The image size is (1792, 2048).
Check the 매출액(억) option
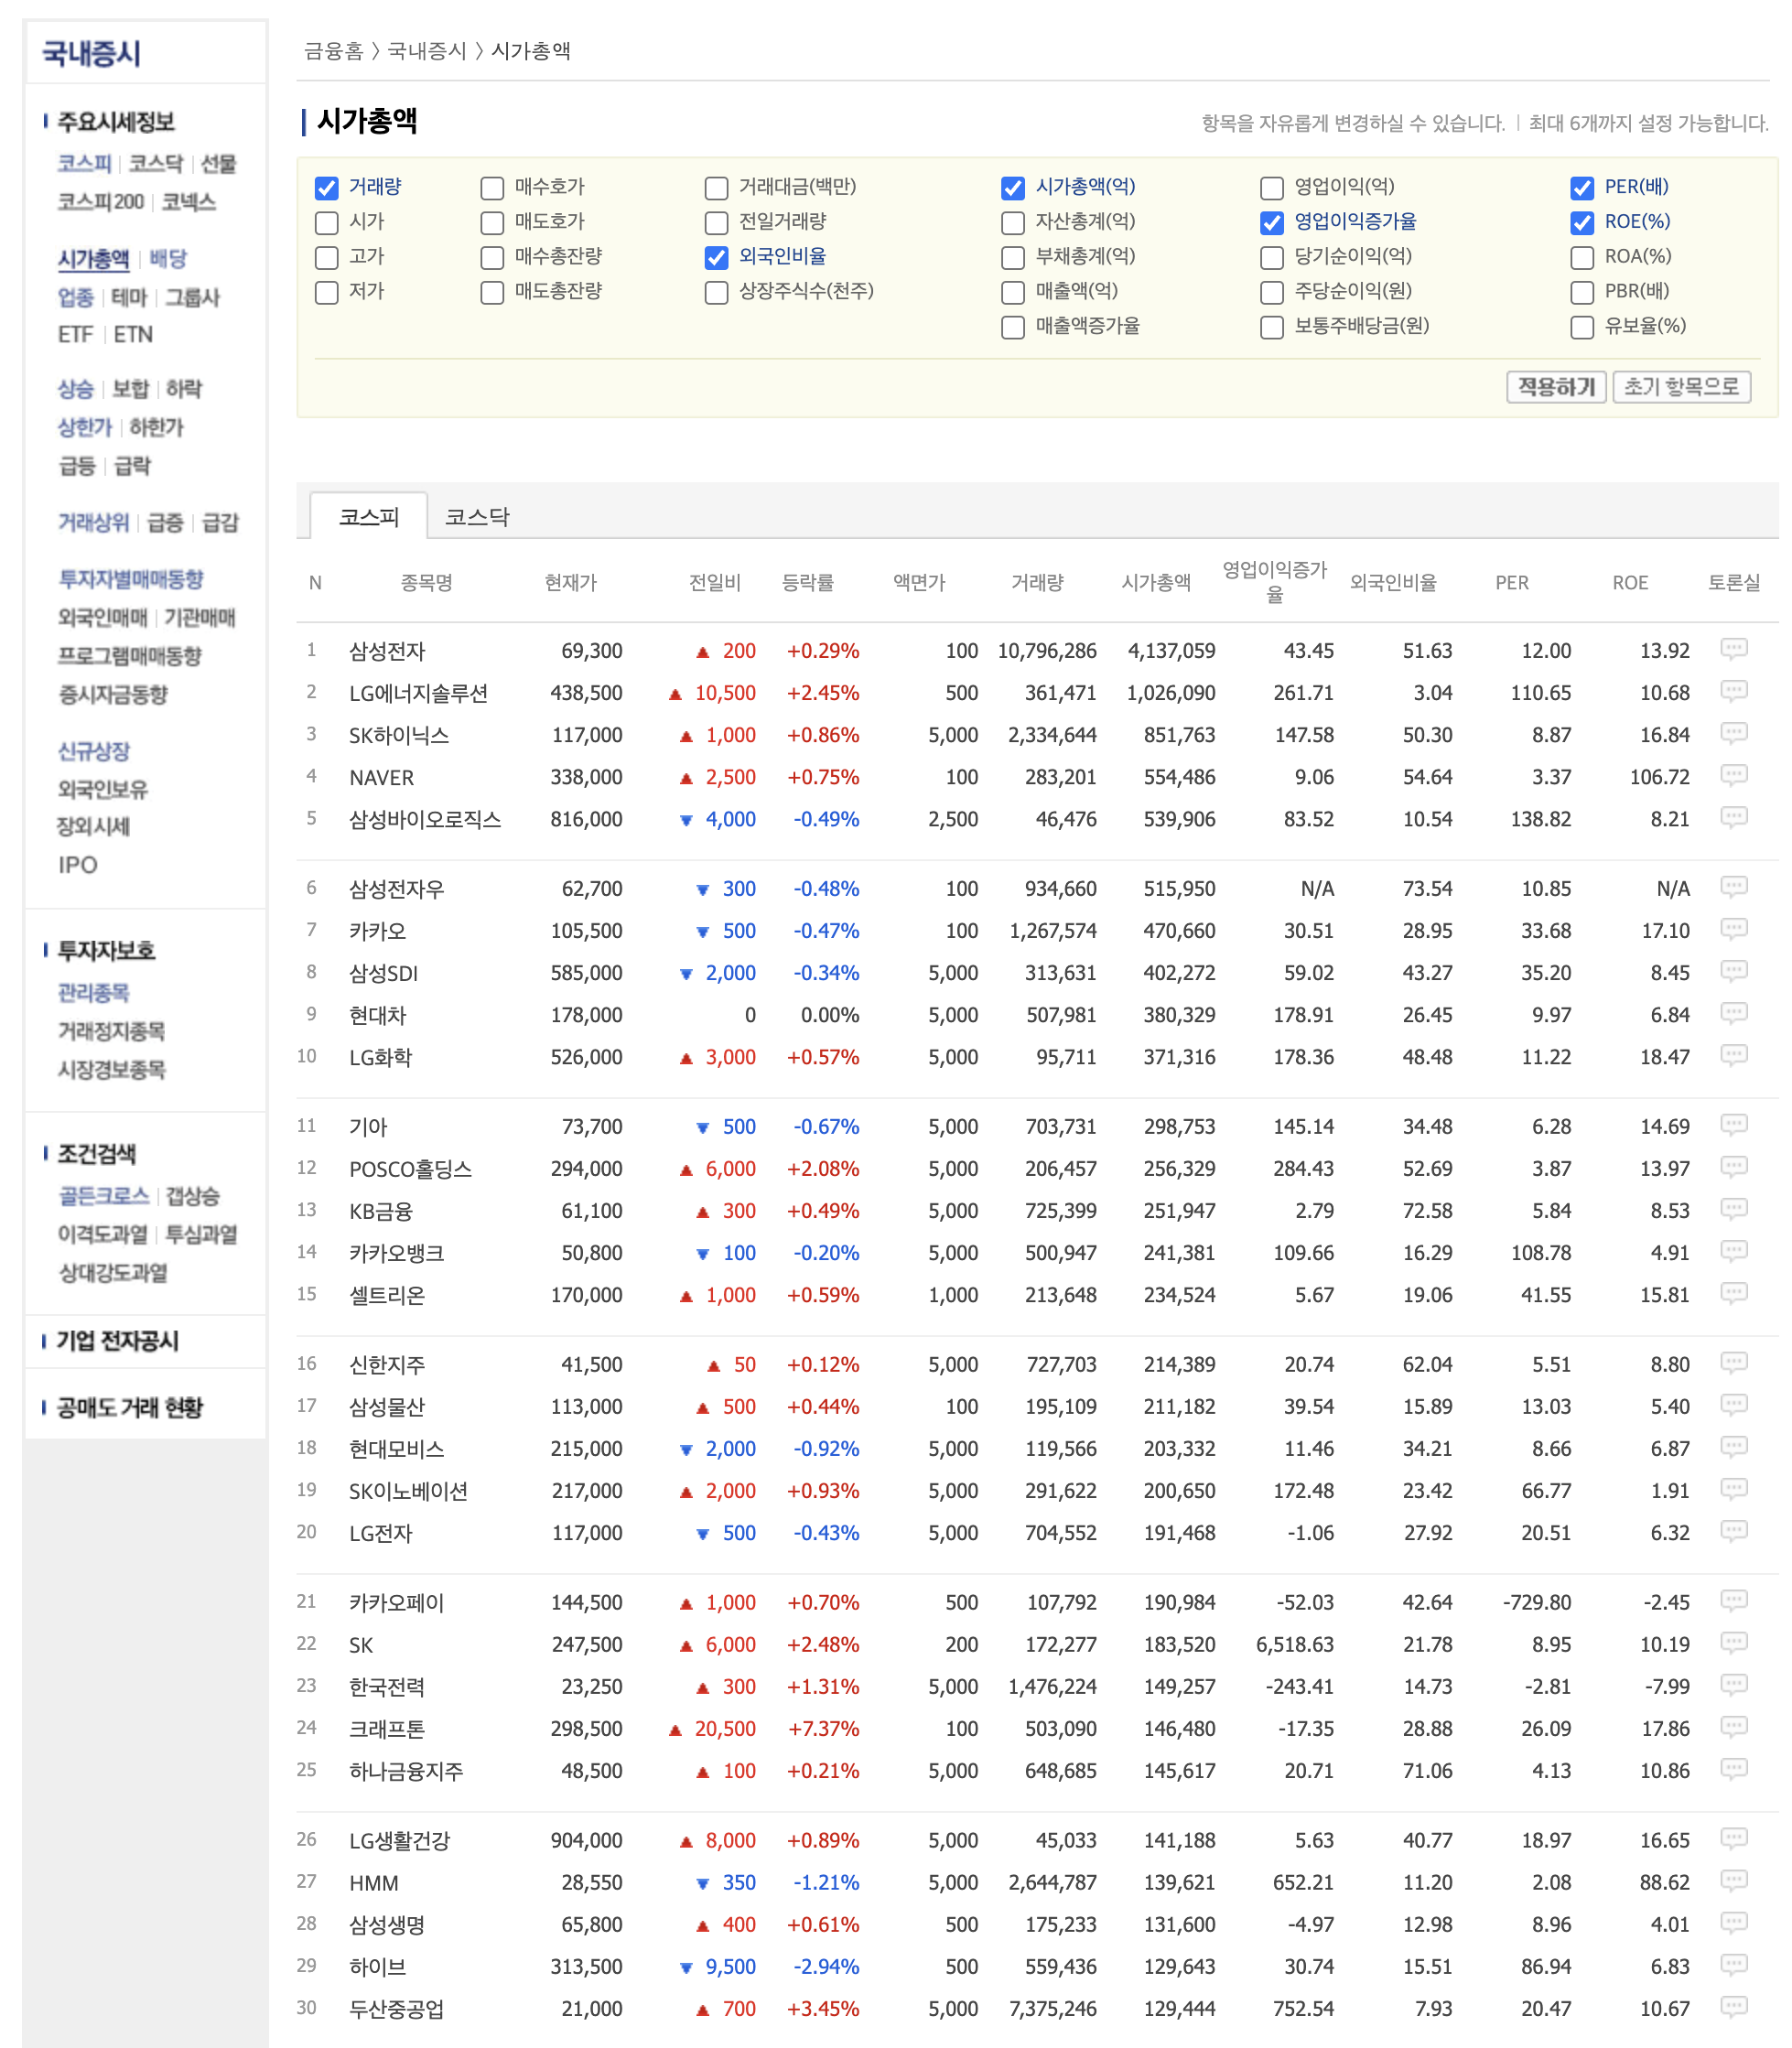click(x=1012, y=292)
